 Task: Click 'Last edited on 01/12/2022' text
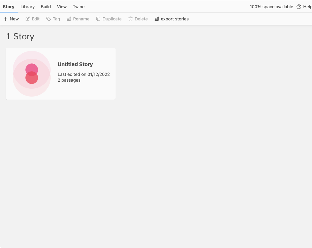[84, 74]
